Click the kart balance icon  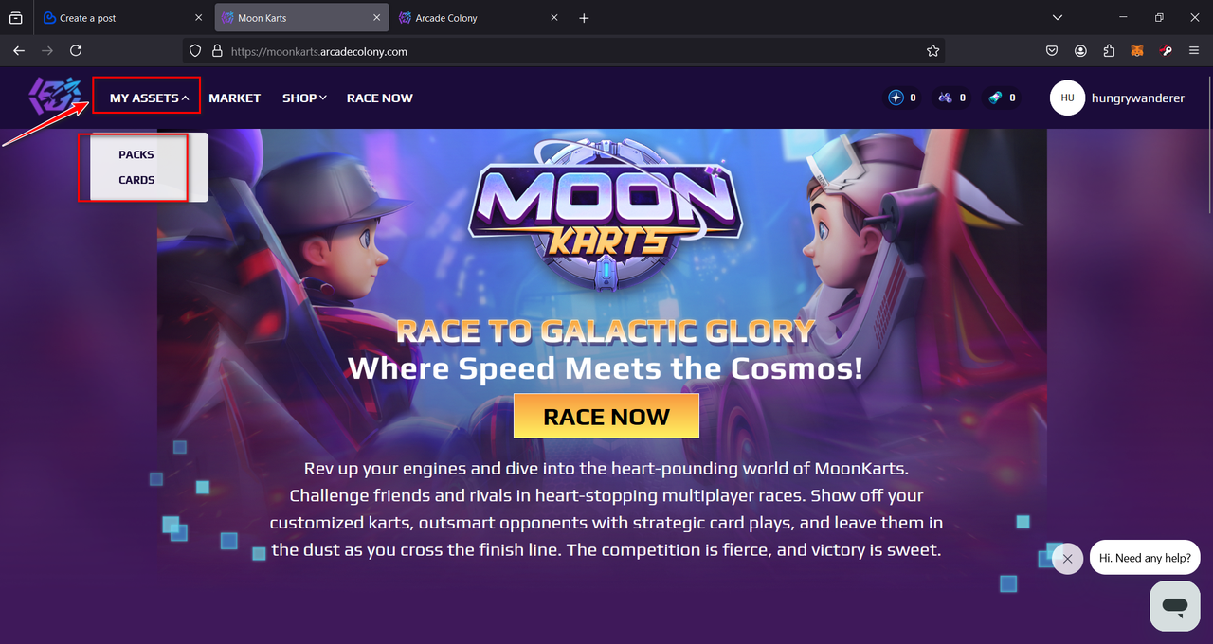click(946, 98)
